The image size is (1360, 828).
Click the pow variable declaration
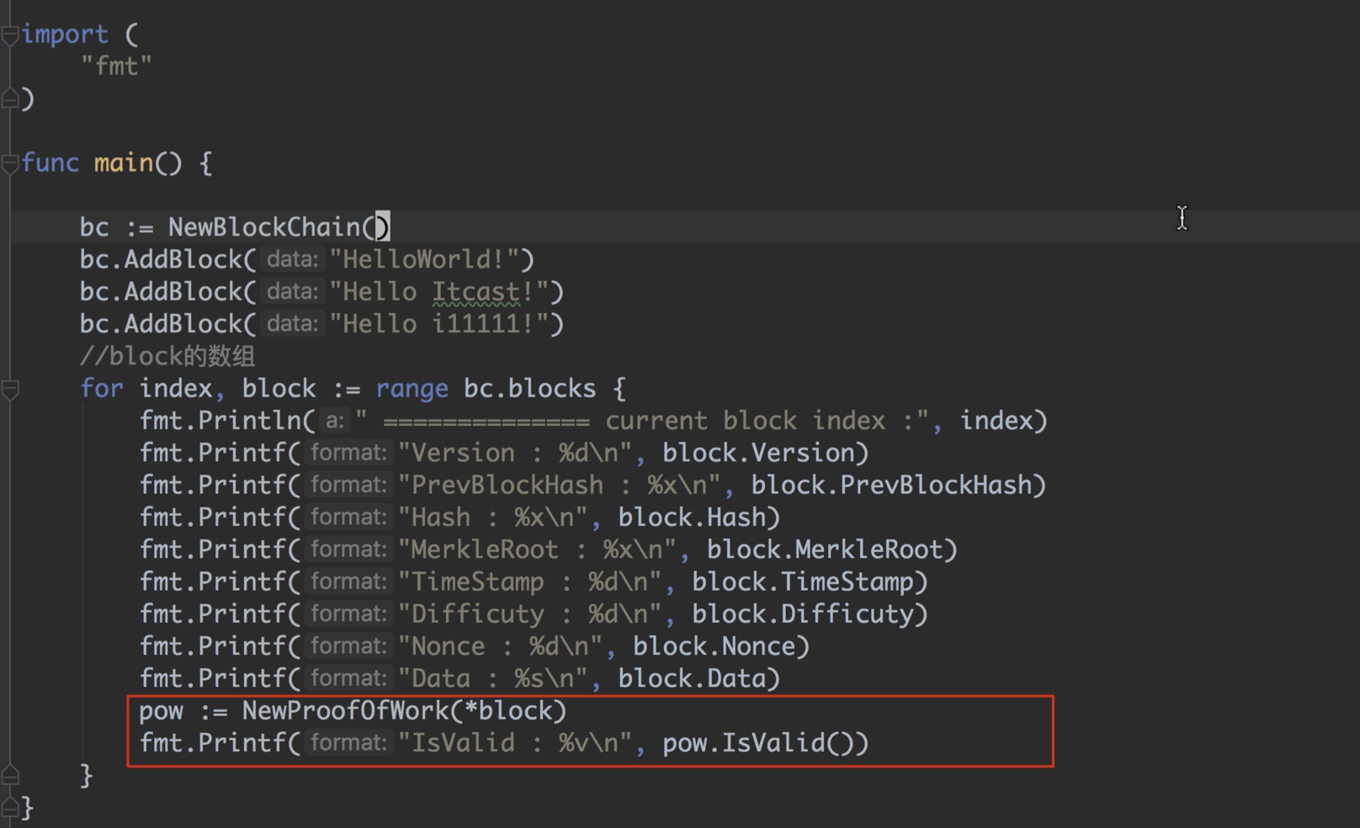click(161, 712)
